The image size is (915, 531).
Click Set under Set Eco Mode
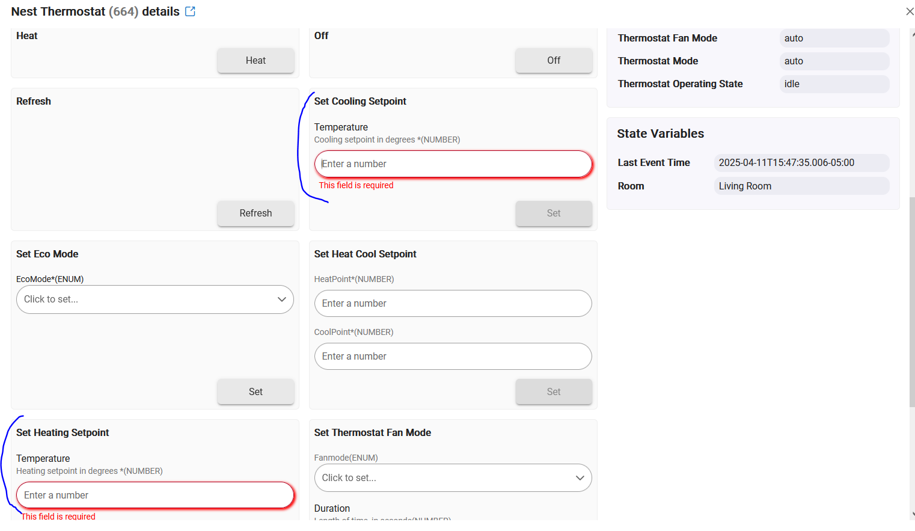[256, 391]
